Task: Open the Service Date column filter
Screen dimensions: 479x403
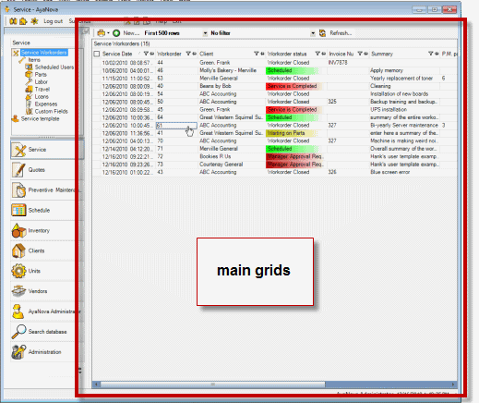Action: pyautogui.click(x=146, y=54)
